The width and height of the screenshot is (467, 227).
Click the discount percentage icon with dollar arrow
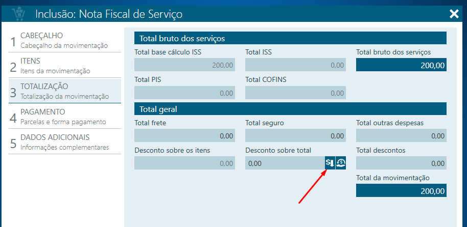point(330,163)
